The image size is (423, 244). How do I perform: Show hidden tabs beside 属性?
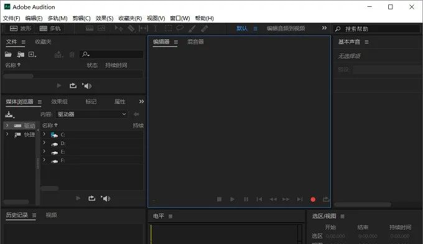coord(141,101)
